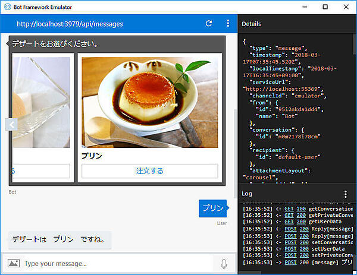Minimize the emulator window
357x275 pixels.
coord(305,7)
